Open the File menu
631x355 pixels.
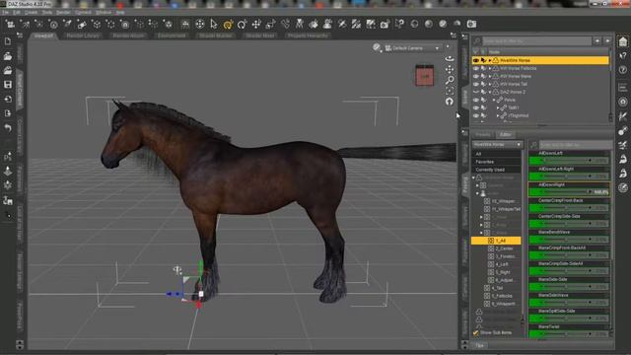click(x=5, y=13)
